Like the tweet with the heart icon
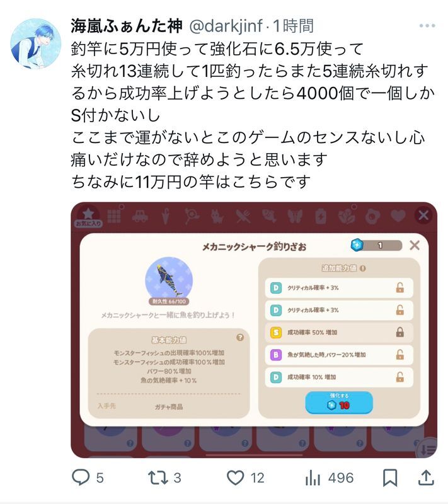448x504 pixels. [x=236, y=478]
